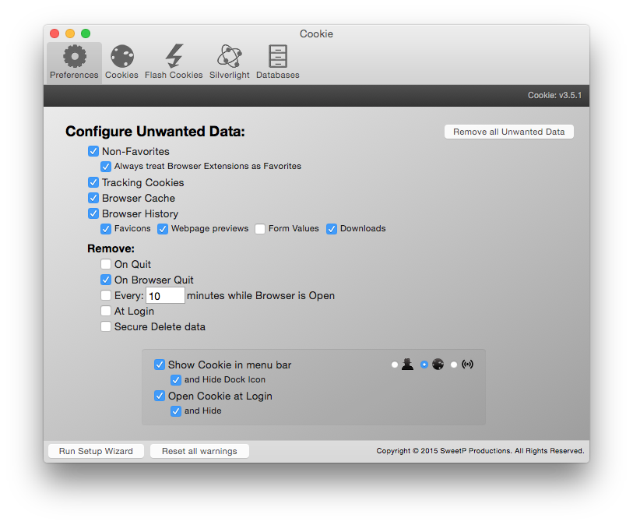Uncheck the and Hide option
The width and height of the screenshot is (633, 525).
tap(176, 411)
